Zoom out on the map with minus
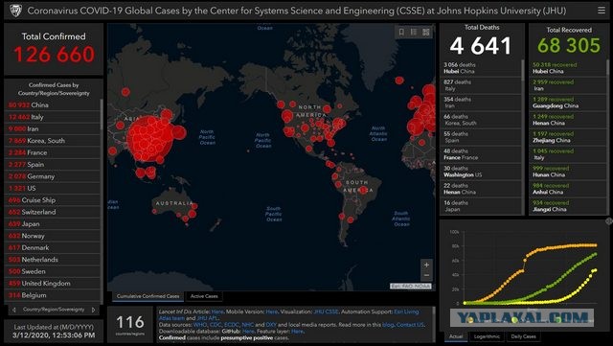Viewport: 613px width, 346px height. [426, 275]
